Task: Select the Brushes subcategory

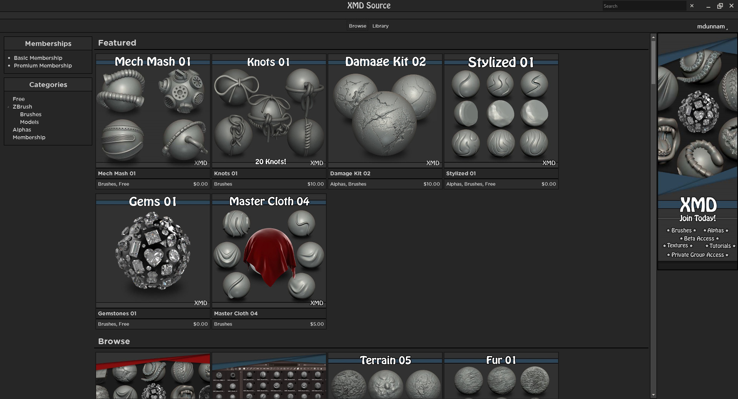Action: (31, 114)
